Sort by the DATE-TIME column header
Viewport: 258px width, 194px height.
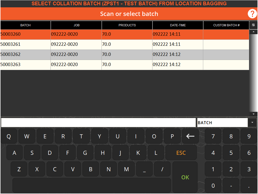tap(178, 25)
